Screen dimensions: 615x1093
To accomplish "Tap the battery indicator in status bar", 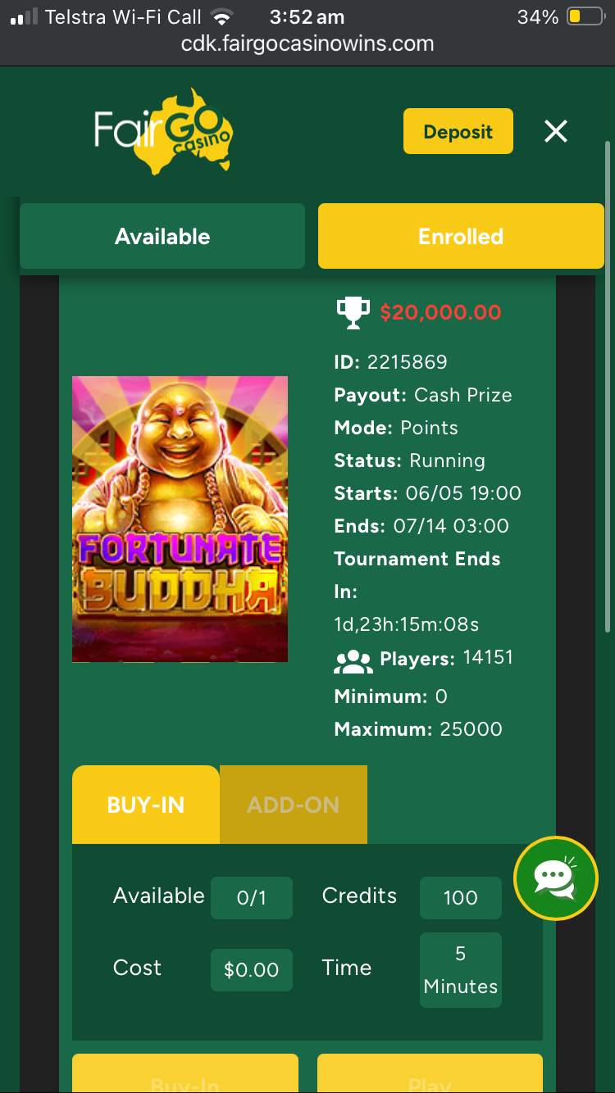I will (x=585, y=16).
